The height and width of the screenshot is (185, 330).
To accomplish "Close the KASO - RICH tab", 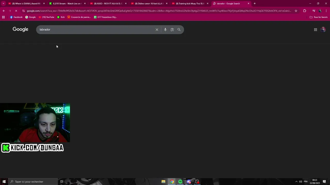I will (x=126, y=4).
